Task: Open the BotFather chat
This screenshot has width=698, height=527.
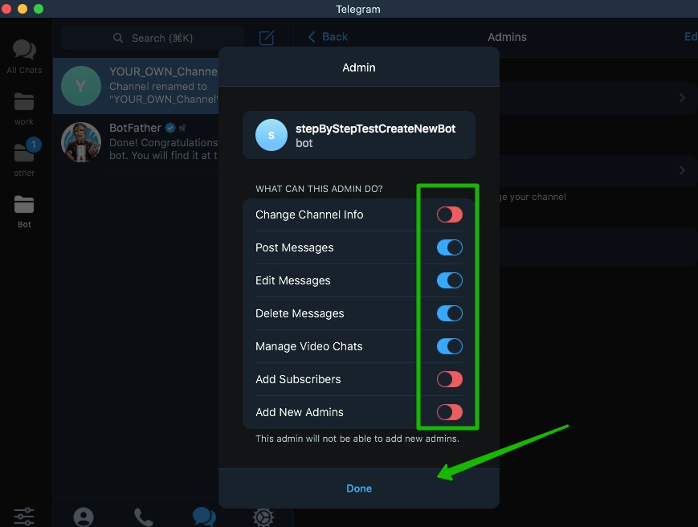Action: (x=136, y=142)
